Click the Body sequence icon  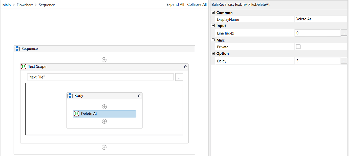[70, 96]
